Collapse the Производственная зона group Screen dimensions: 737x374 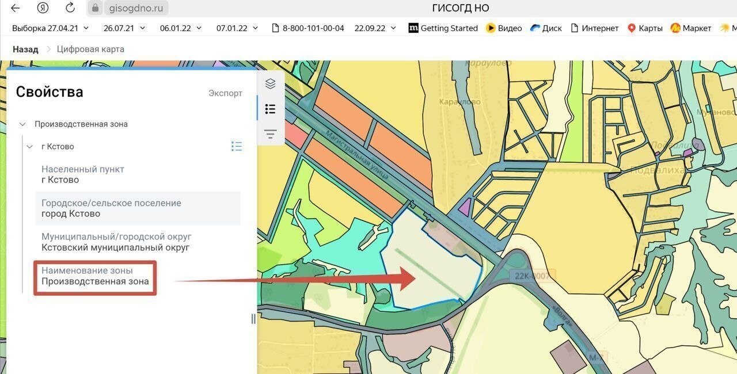[x=22, y=124]
